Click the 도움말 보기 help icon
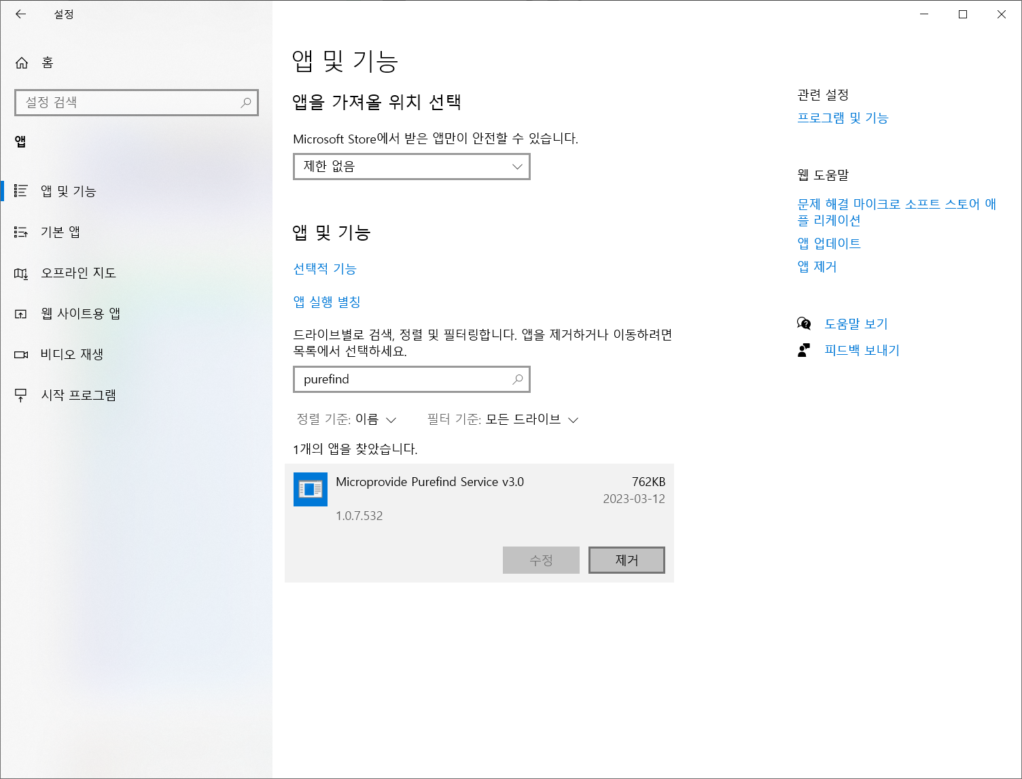Image resolution: width=1022 pixels, height=779 pixels. pyautogui.click(x=804, y=324)
